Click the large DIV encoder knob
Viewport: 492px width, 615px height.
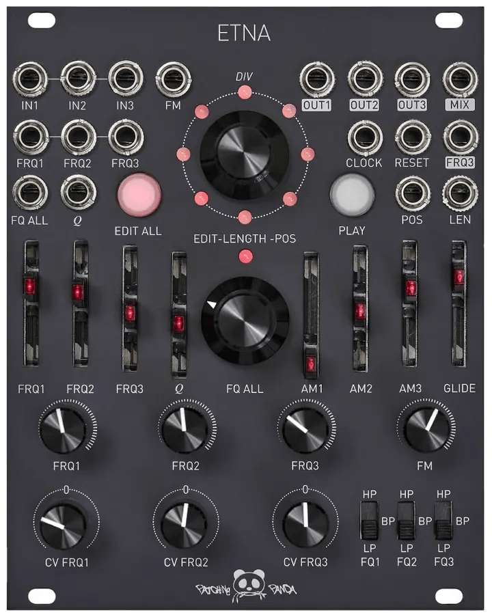[244, 154]
